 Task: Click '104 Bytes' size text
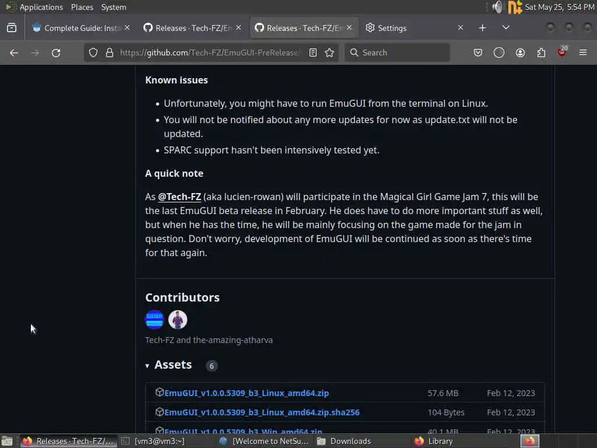pos(446,412)
